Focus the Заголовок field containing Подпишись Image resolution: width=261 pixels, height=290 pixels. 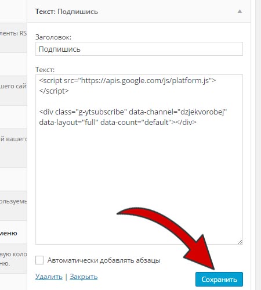pos(139,49)
